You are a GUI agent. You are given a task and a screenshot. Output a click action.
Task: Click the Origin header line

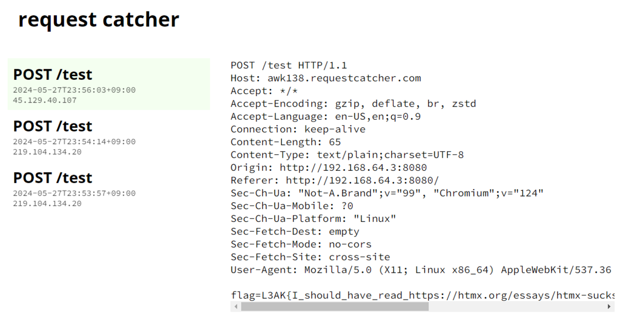pos(329,168)
